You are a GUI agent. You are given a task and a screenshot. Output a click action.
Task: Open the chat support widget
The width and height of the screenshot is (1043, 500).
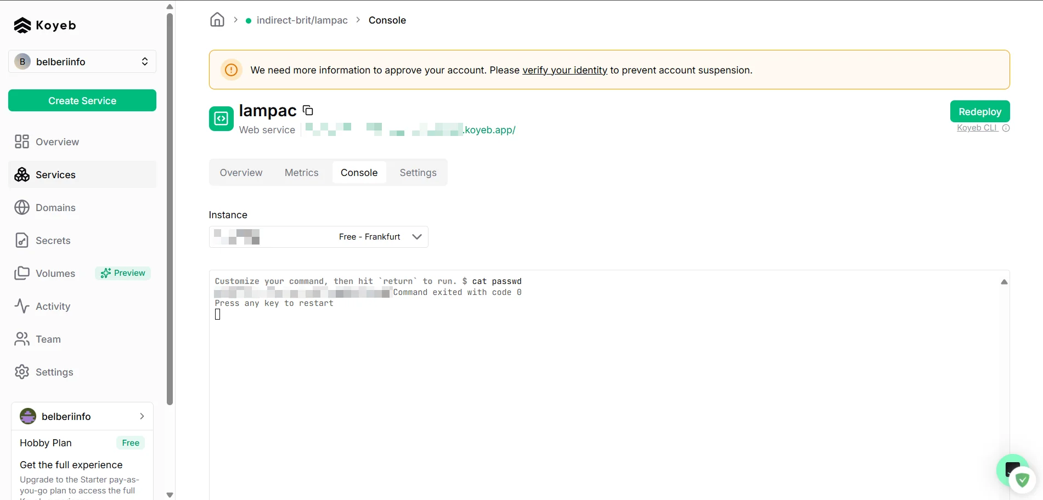1012,470
